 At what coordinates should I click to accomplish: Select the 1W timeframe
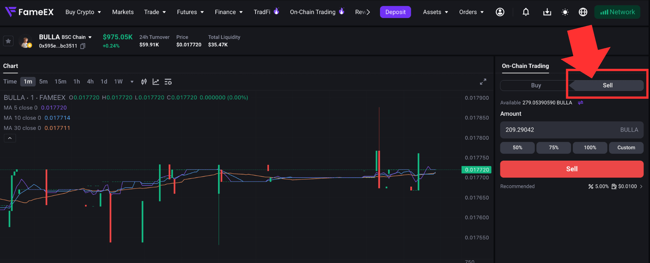tap(118, 82)
